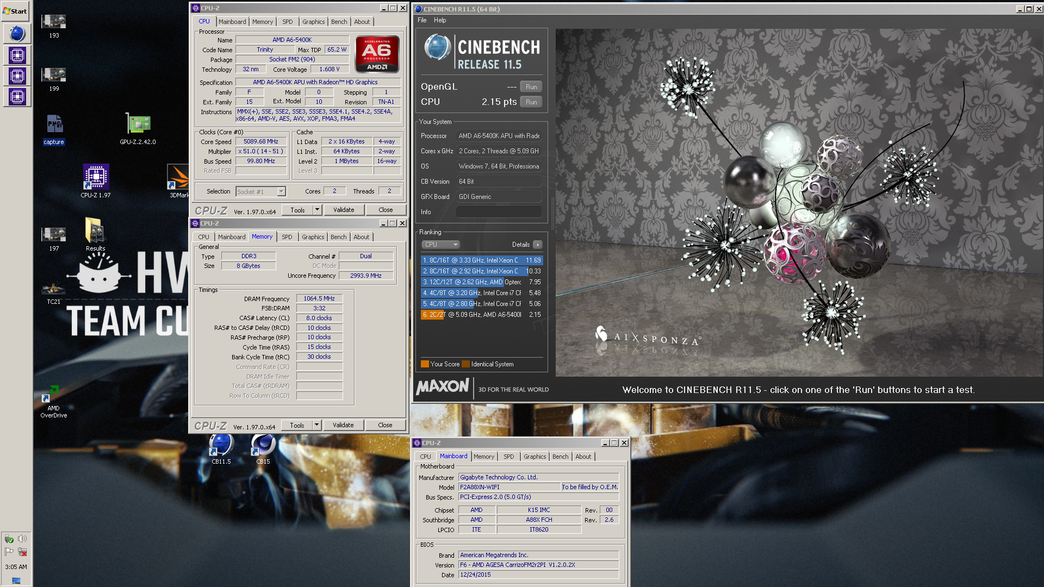
Task: Switch to Mainboard tab in top CPU-Z
Action: 232,22
